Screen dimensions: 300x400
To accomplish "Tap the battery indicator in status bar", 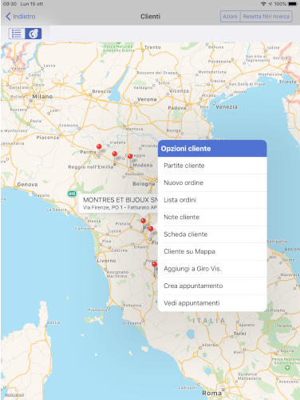I will 293,4.
